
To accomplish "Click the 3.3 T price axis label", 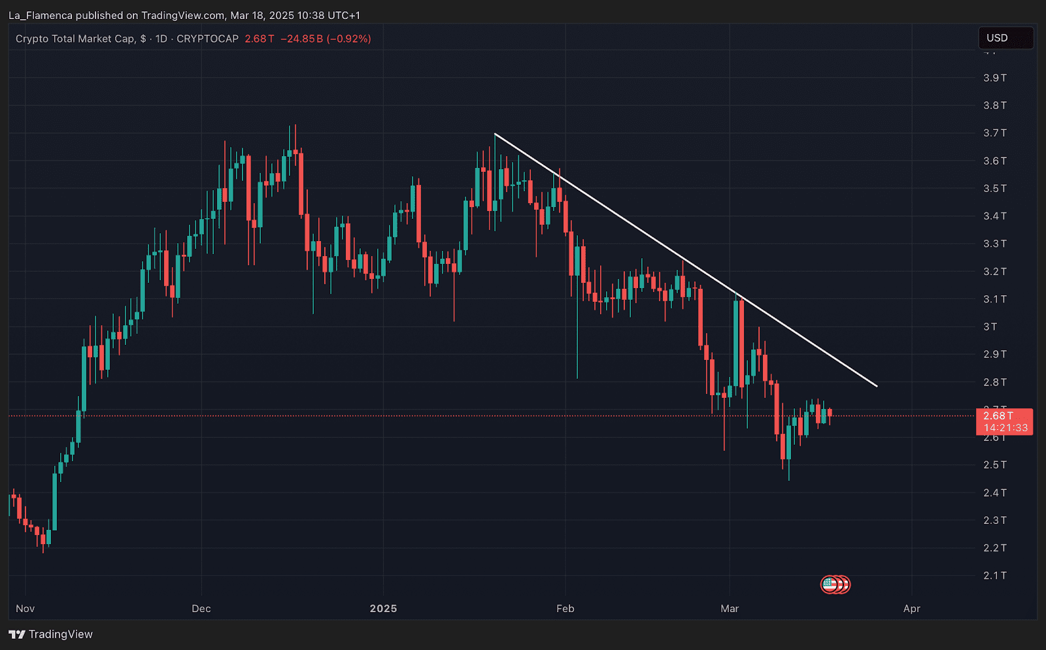I will (995, 244).
